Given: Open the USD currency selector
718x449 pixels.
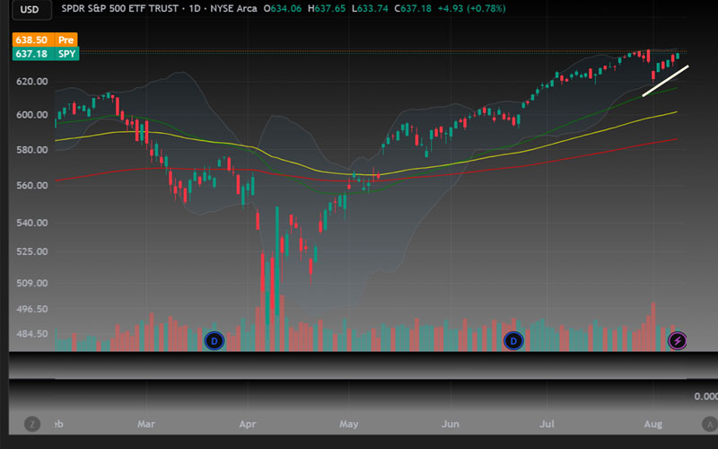Looking at the screenshot, I should click(31, 11).
